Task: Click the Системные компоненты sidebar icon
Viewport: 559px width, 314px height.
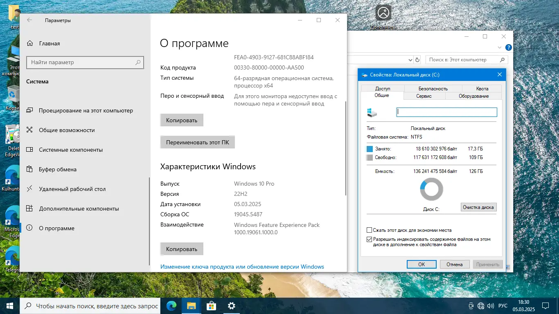Action: point(29,150)
